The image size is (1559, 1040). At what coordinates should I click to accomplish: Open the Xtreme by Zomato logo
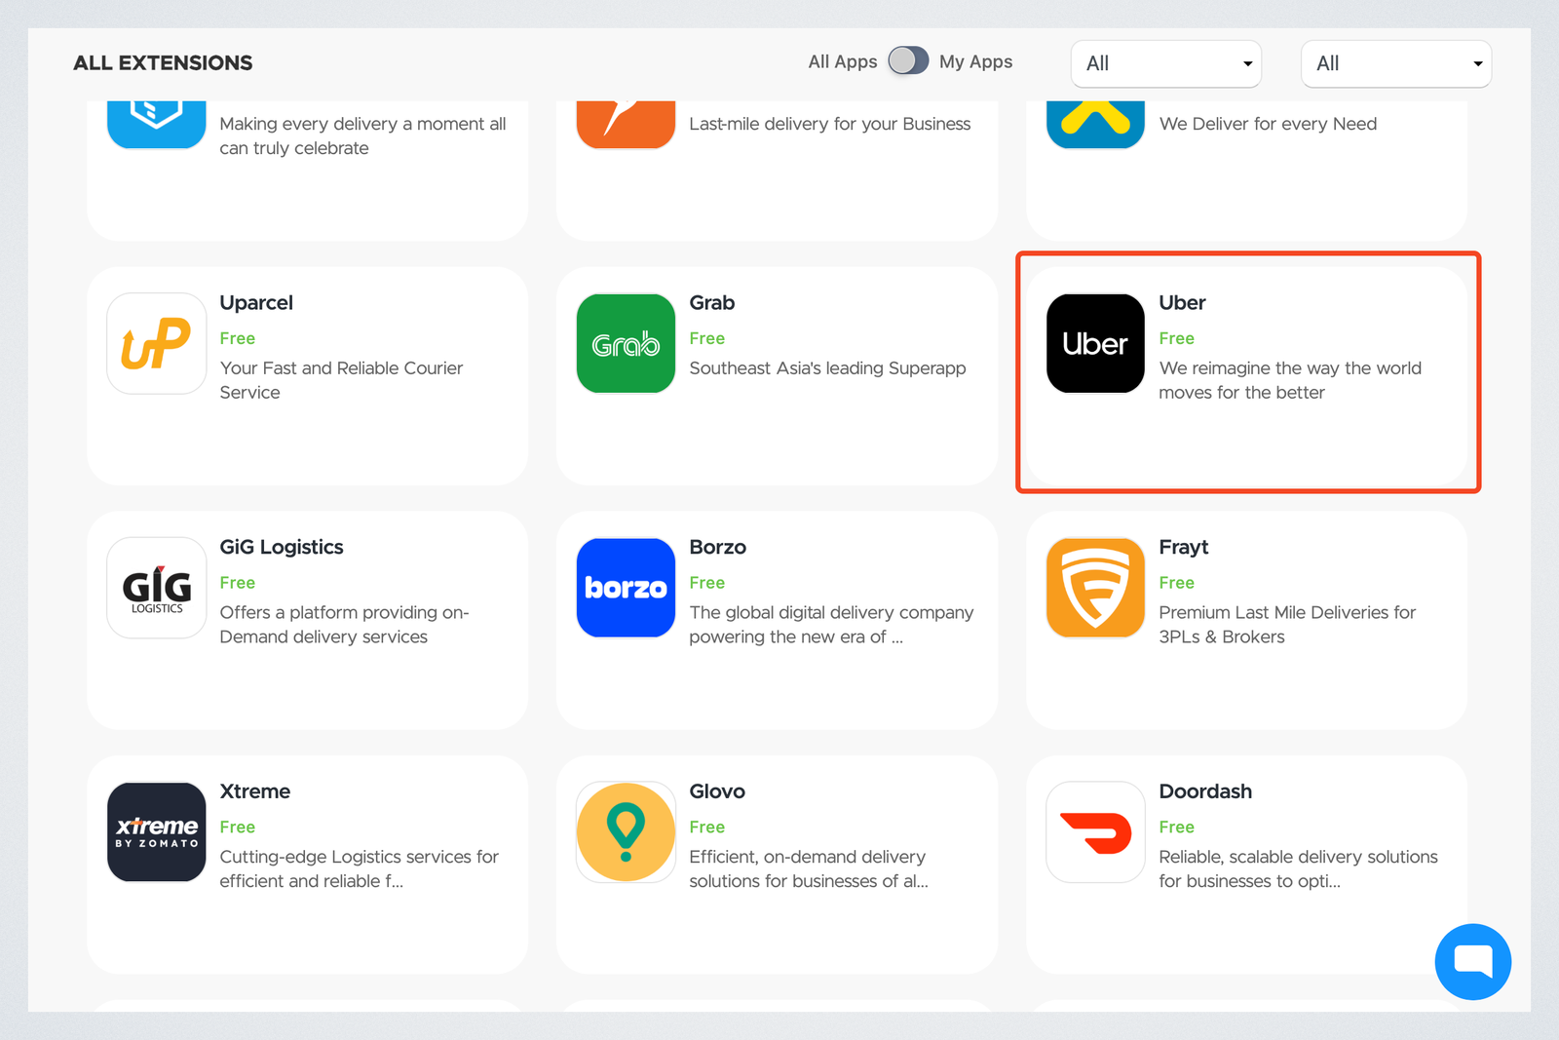(x=157, y=832)
